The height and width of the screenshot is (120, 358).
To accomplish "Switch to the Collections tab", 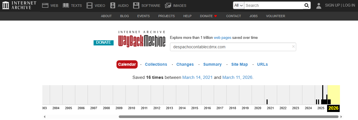I will 156,64.
